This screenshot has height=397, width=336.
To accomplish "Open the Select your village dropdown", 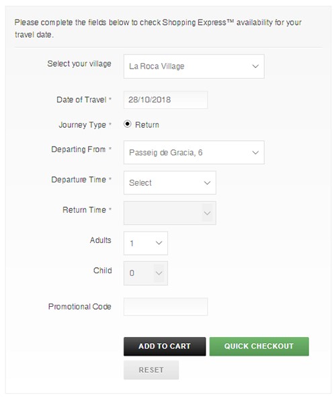I will click(x=194, y=67).
